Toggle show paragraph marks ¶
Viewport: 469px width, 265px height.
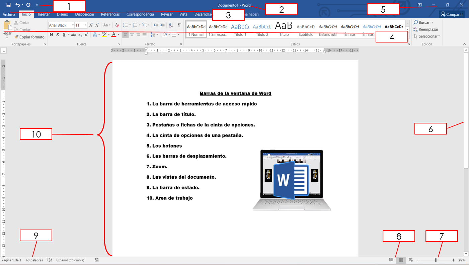point(179,25)
